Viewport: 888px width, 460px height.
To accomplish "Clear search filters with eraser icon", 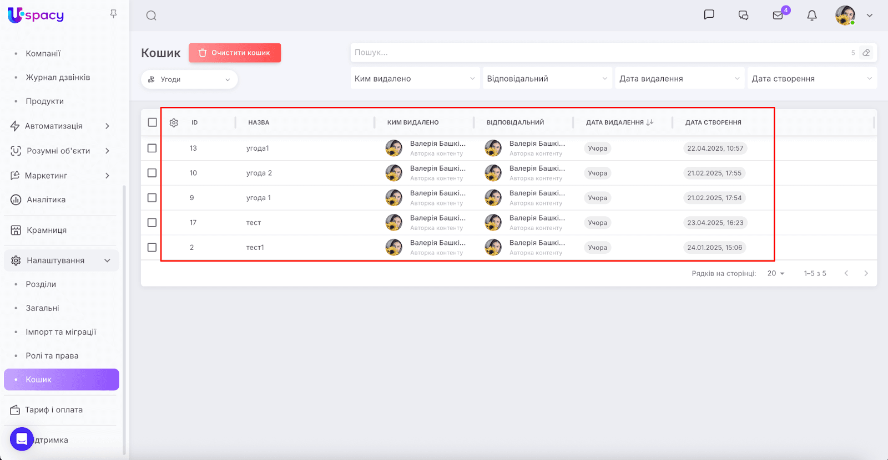I will pos(866,53).
